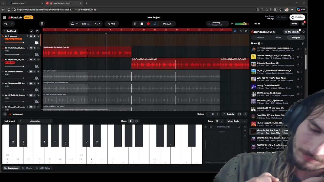Click the Get membership badge
Viewport: 324px width, 182px height.
click(29, 17)
